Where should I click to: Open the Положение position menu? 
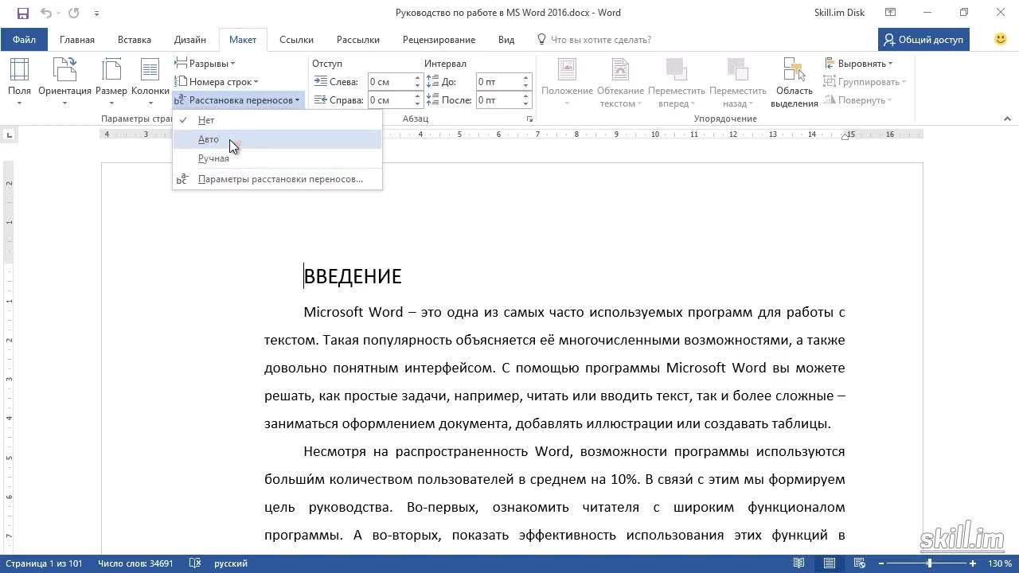click(567, 83)
